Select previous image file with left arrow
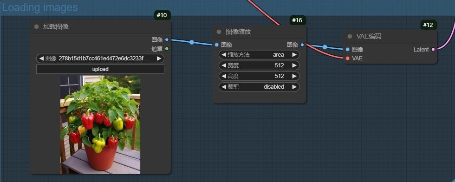The height and width of the screenshot is (182, 455). (x=41, y=58)
